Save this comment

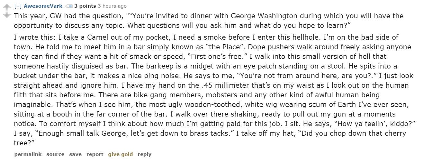pyautogui.click(x=75, y=154)
